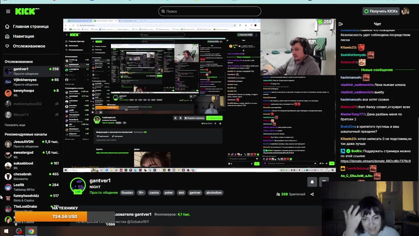Click Leaflit avatar in recommended channels
419x236 pixels.
pyautogui.click(x=8, y=187)
